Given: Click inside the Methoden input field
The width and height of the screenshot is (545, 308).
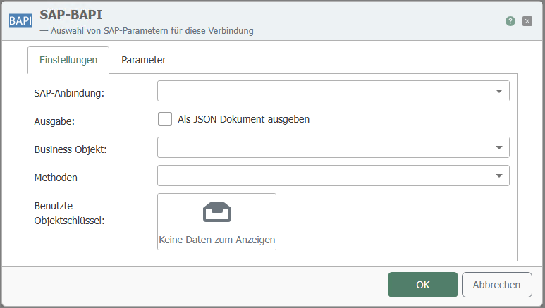Looking at the screenshot, I should pyautogui.click(x=323, y=175).
